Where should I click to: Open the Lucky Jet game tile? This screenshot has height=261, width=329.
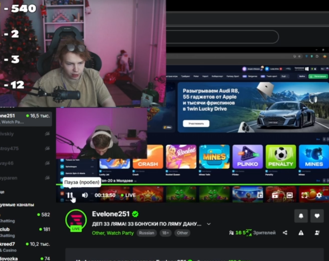tap(115, 164)
